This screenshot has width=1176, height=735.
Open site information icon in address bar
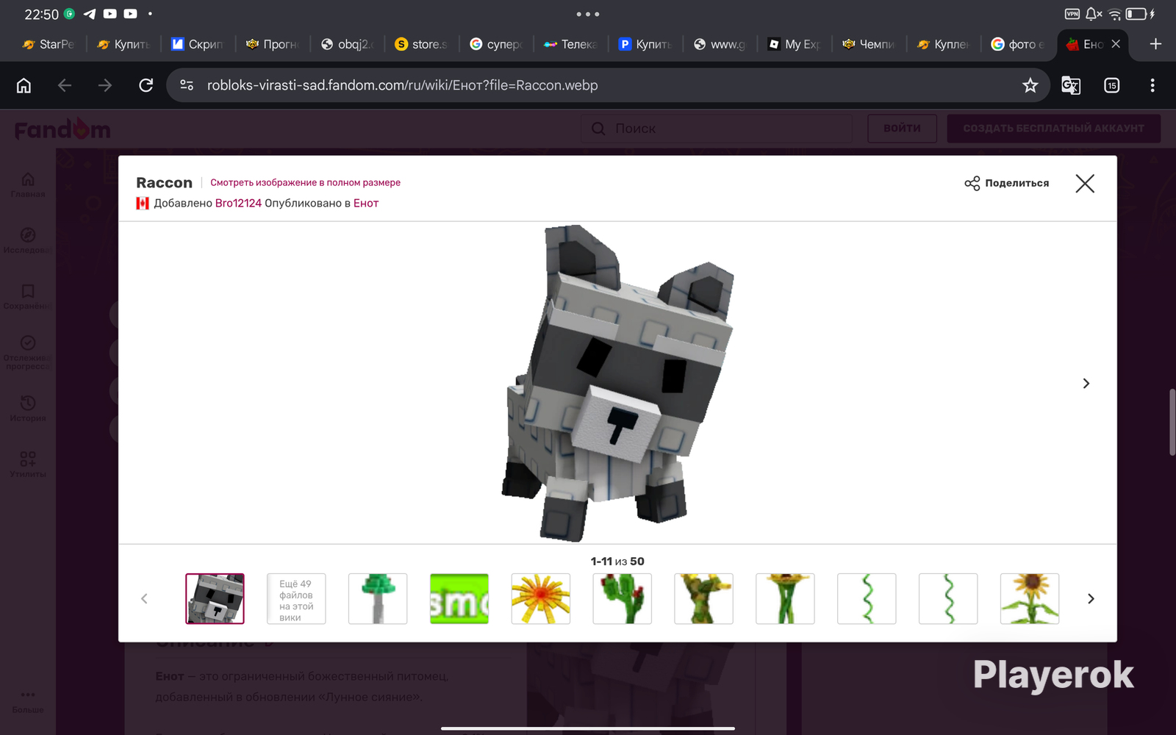click(x=187, y=85)
